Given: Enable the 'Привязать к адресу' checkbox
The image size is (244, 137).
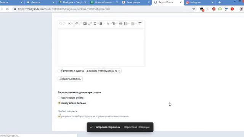Looking at the screenshot, I should [x=59, y=71].
